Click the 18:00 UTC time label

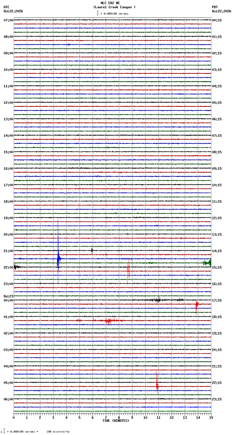click(x=8, y=202)
